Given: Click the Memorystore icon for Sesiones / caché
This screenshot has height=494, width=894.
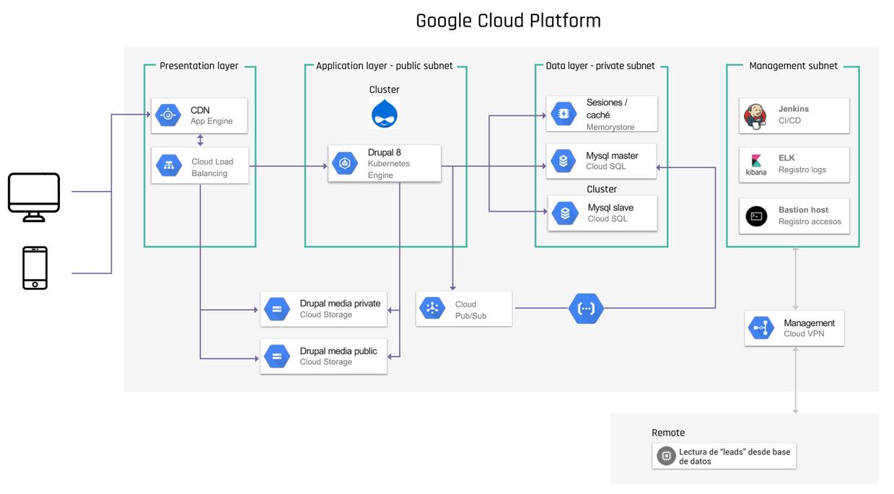Looking at the screenshot, I should (564, 114).
